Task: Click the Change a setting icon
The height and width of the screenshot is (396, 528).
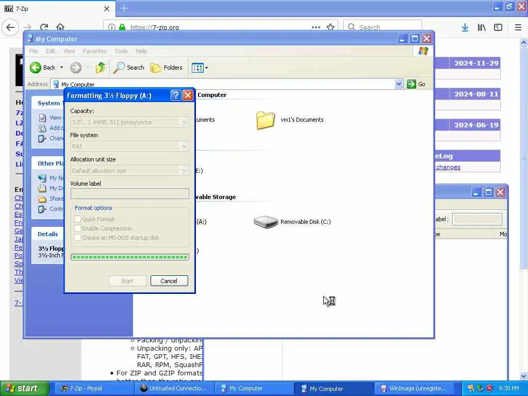Action: click(42, 138)
